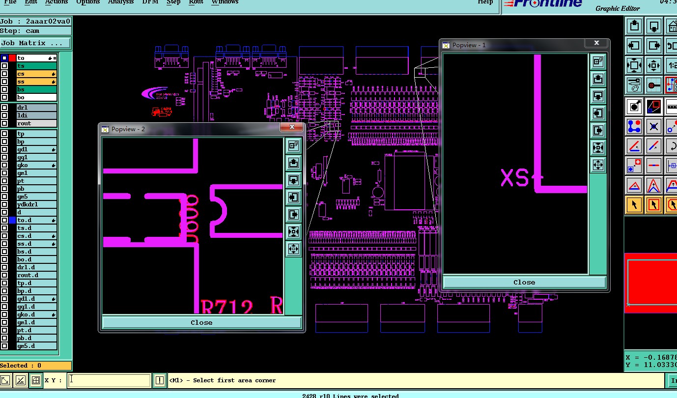Open the wrench and palette settings tool
This screenshot has width=677, height=398.
(635, 85)
